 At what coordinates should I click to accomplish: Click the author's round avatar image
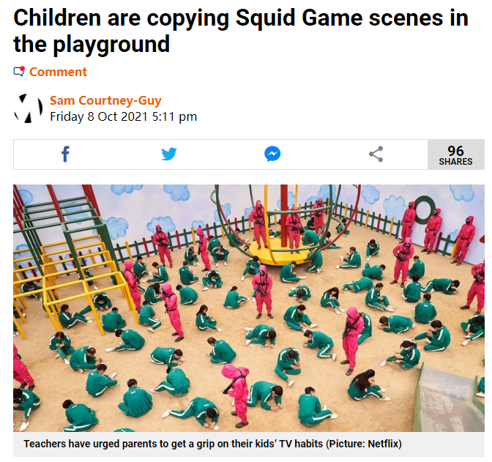(x=29, y=108)
